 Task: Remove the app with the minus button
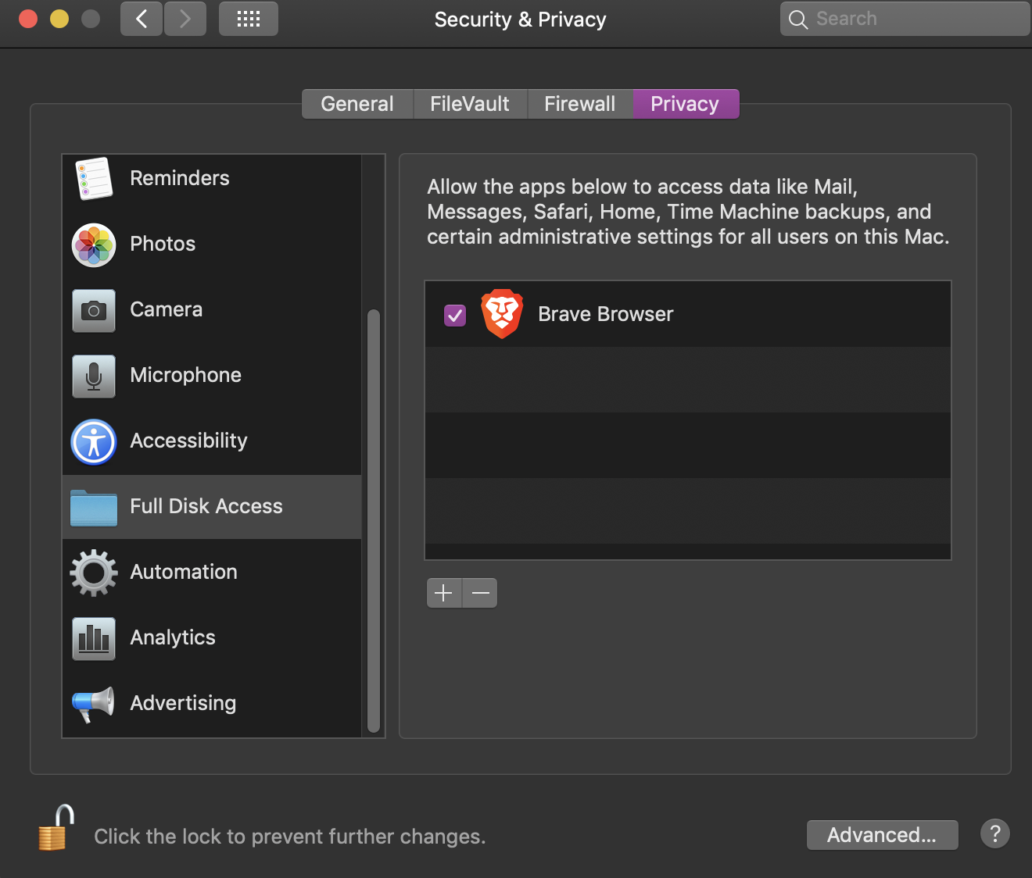click(x=481, y=593)
